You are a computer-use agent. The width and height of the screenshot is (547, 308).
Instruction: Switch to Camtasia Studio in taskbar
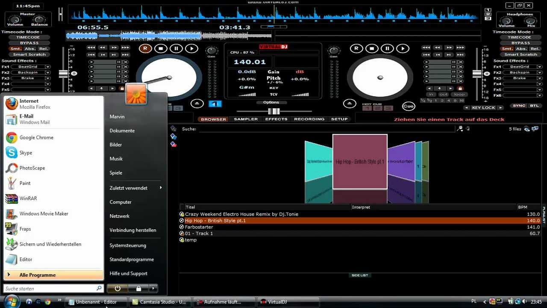point(160,302)
